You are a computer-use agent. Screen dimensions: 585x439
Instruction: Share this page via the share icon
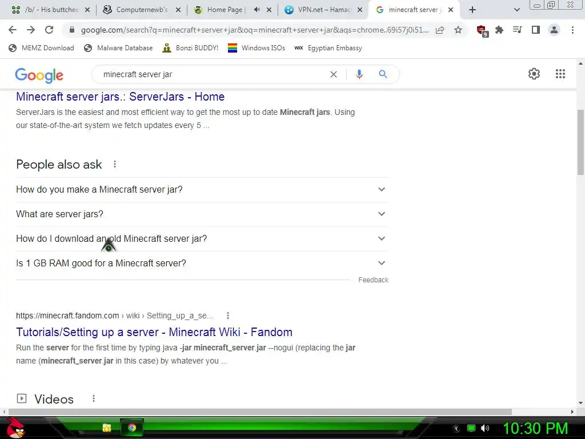click(440, 30)
